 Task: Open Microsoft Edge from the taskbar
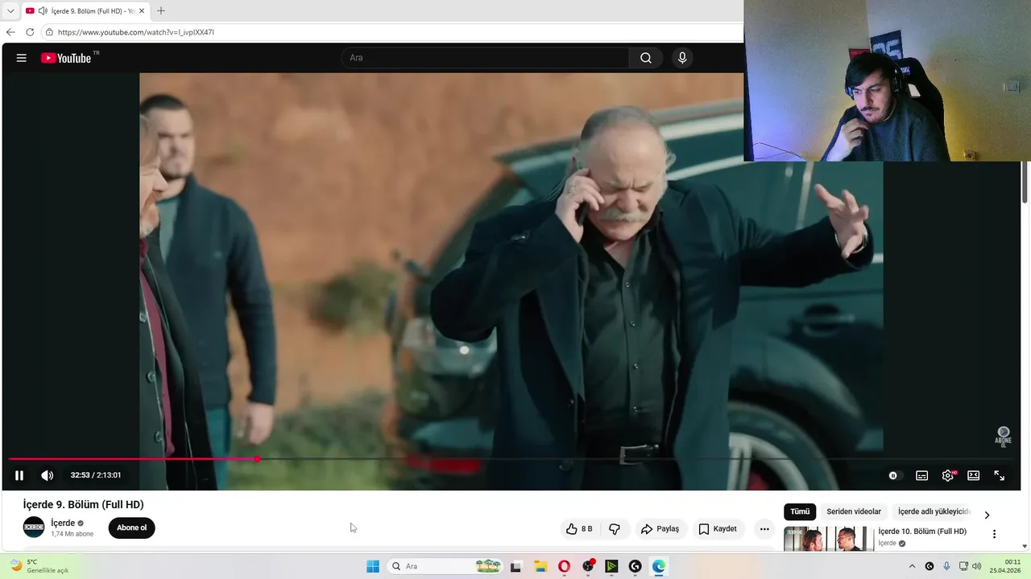tap(659, 566)
